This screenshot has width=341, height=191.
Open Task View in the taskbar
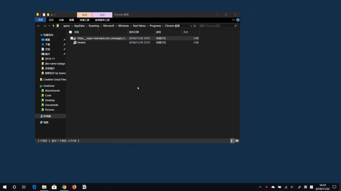(24, 187)
